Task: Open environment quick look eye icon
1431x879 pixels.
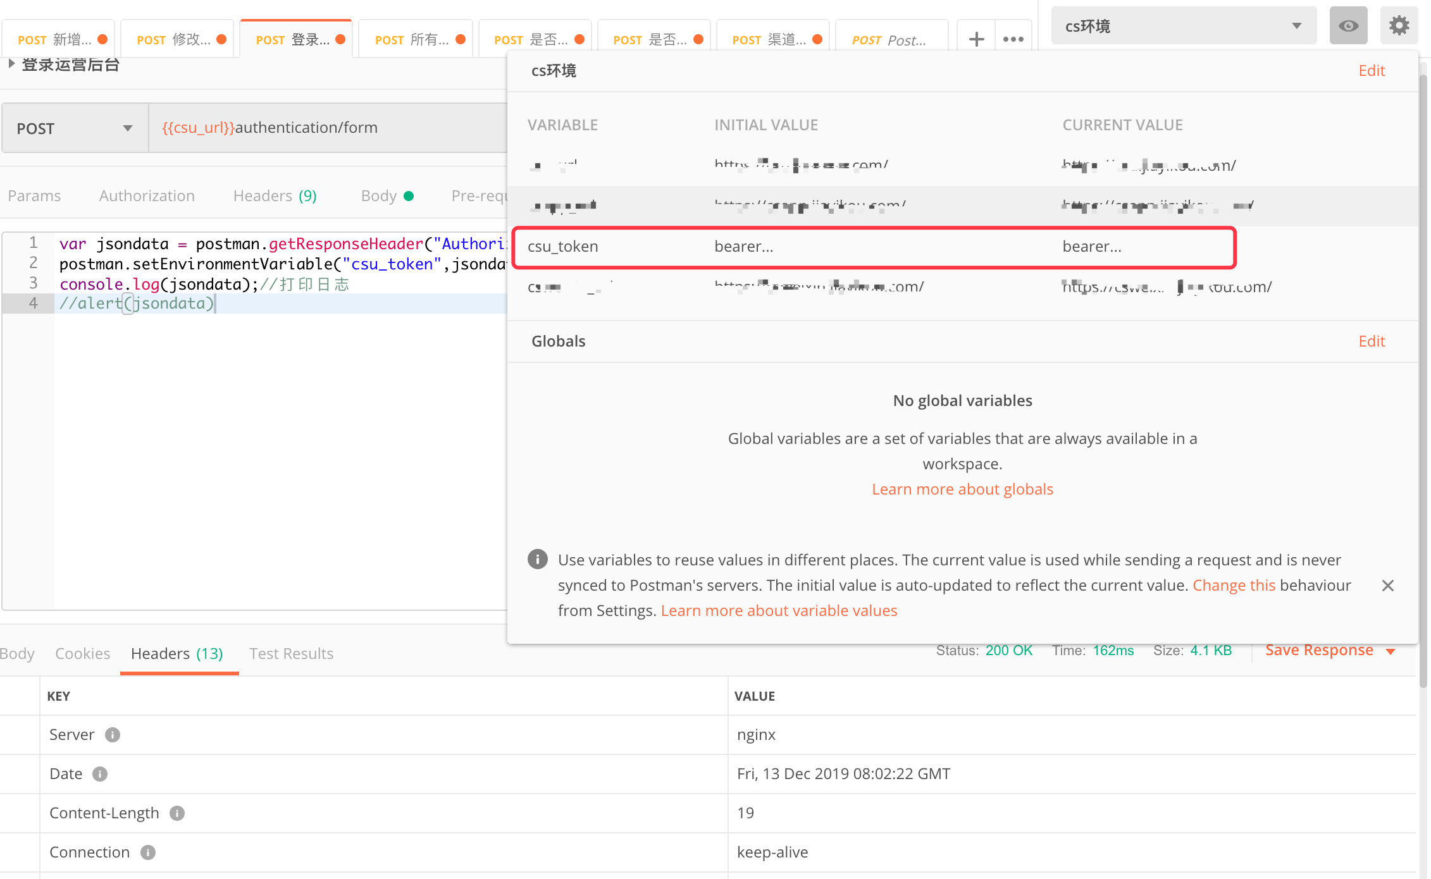Action: [x=1348, y=25]
